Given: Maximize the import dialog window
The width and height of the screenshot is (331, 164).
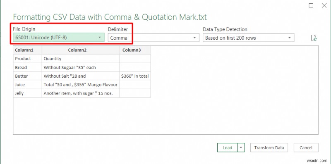Looking at the screenshot, I should click(311, 6).
